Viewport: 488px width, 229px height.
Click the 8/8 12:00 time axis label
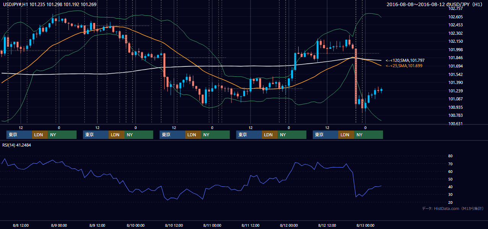[21, 225]
